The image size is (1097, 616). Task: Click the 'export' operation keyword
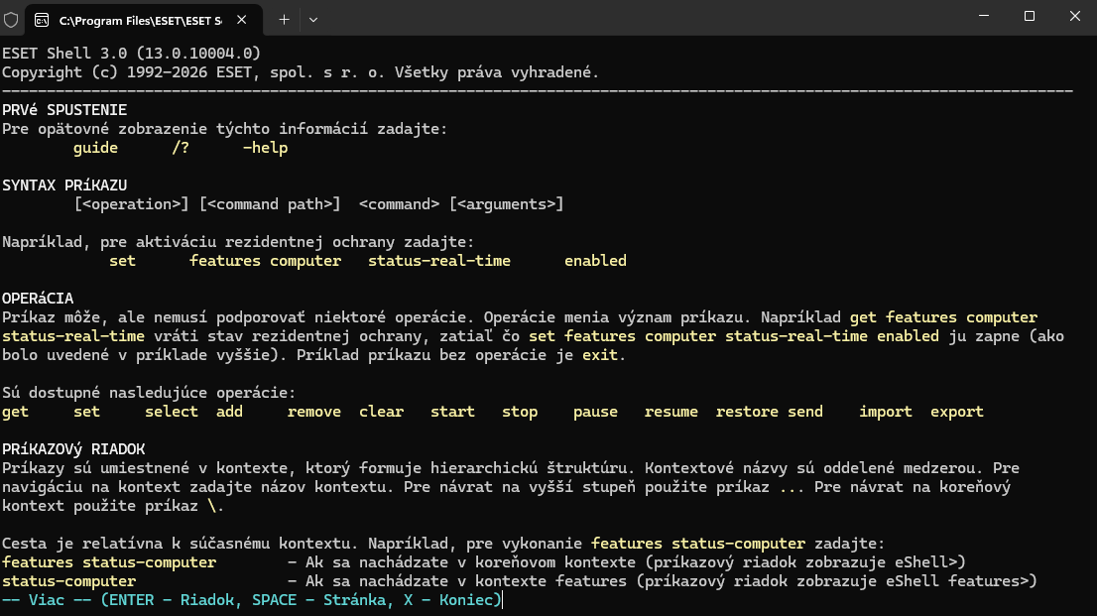pyautogui.click(x=956, y=412)
